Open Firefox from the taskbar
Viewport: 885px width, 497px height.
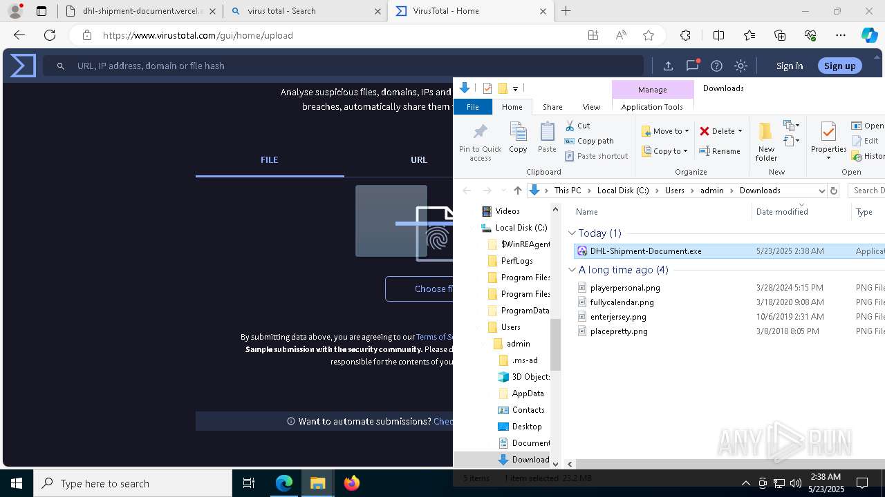352,483
